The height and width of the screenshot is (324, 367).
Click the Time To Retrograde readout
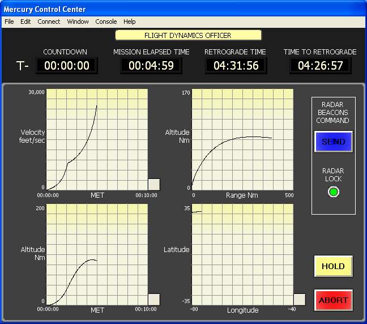coord(321,66)
